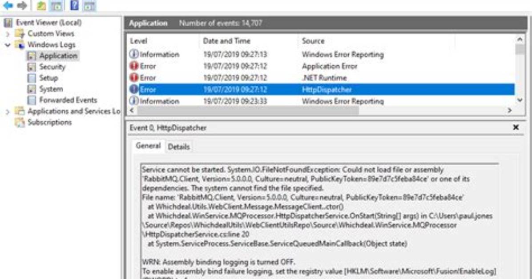The width and height of the screenshot is (532, 279).
Task: Click the information icon of 09:23:33 row
Action: click(134, 101)
